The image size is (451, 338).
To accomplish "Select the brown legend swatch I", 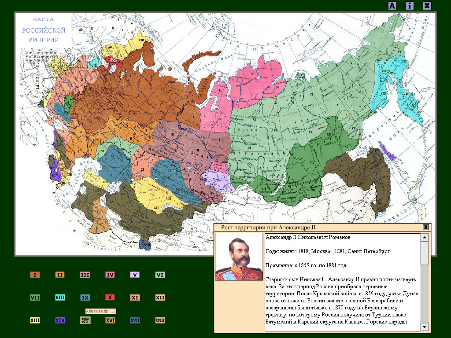I will [35, 275].
